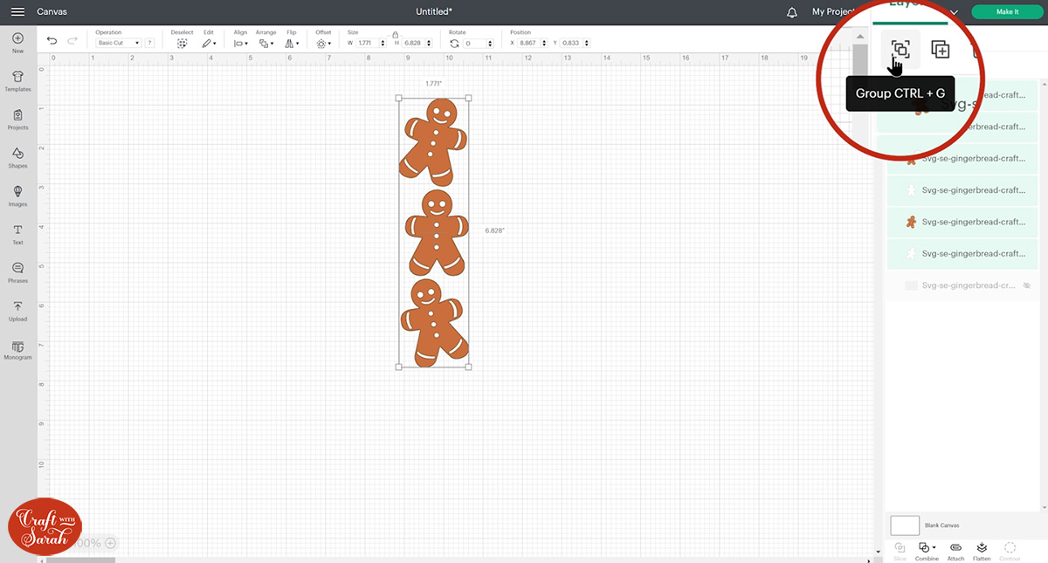The height and width of the screenshot is (563, 1048).
Task: Open the Operation dropdown showing Basic Cut
Action: pos(118,43)
